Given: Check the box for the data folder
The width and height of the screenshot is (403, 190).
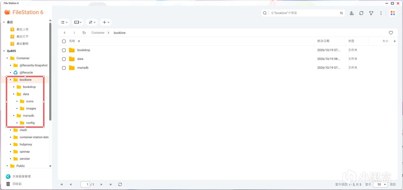Looking at the screenshot, I should [x=64, y=59].
